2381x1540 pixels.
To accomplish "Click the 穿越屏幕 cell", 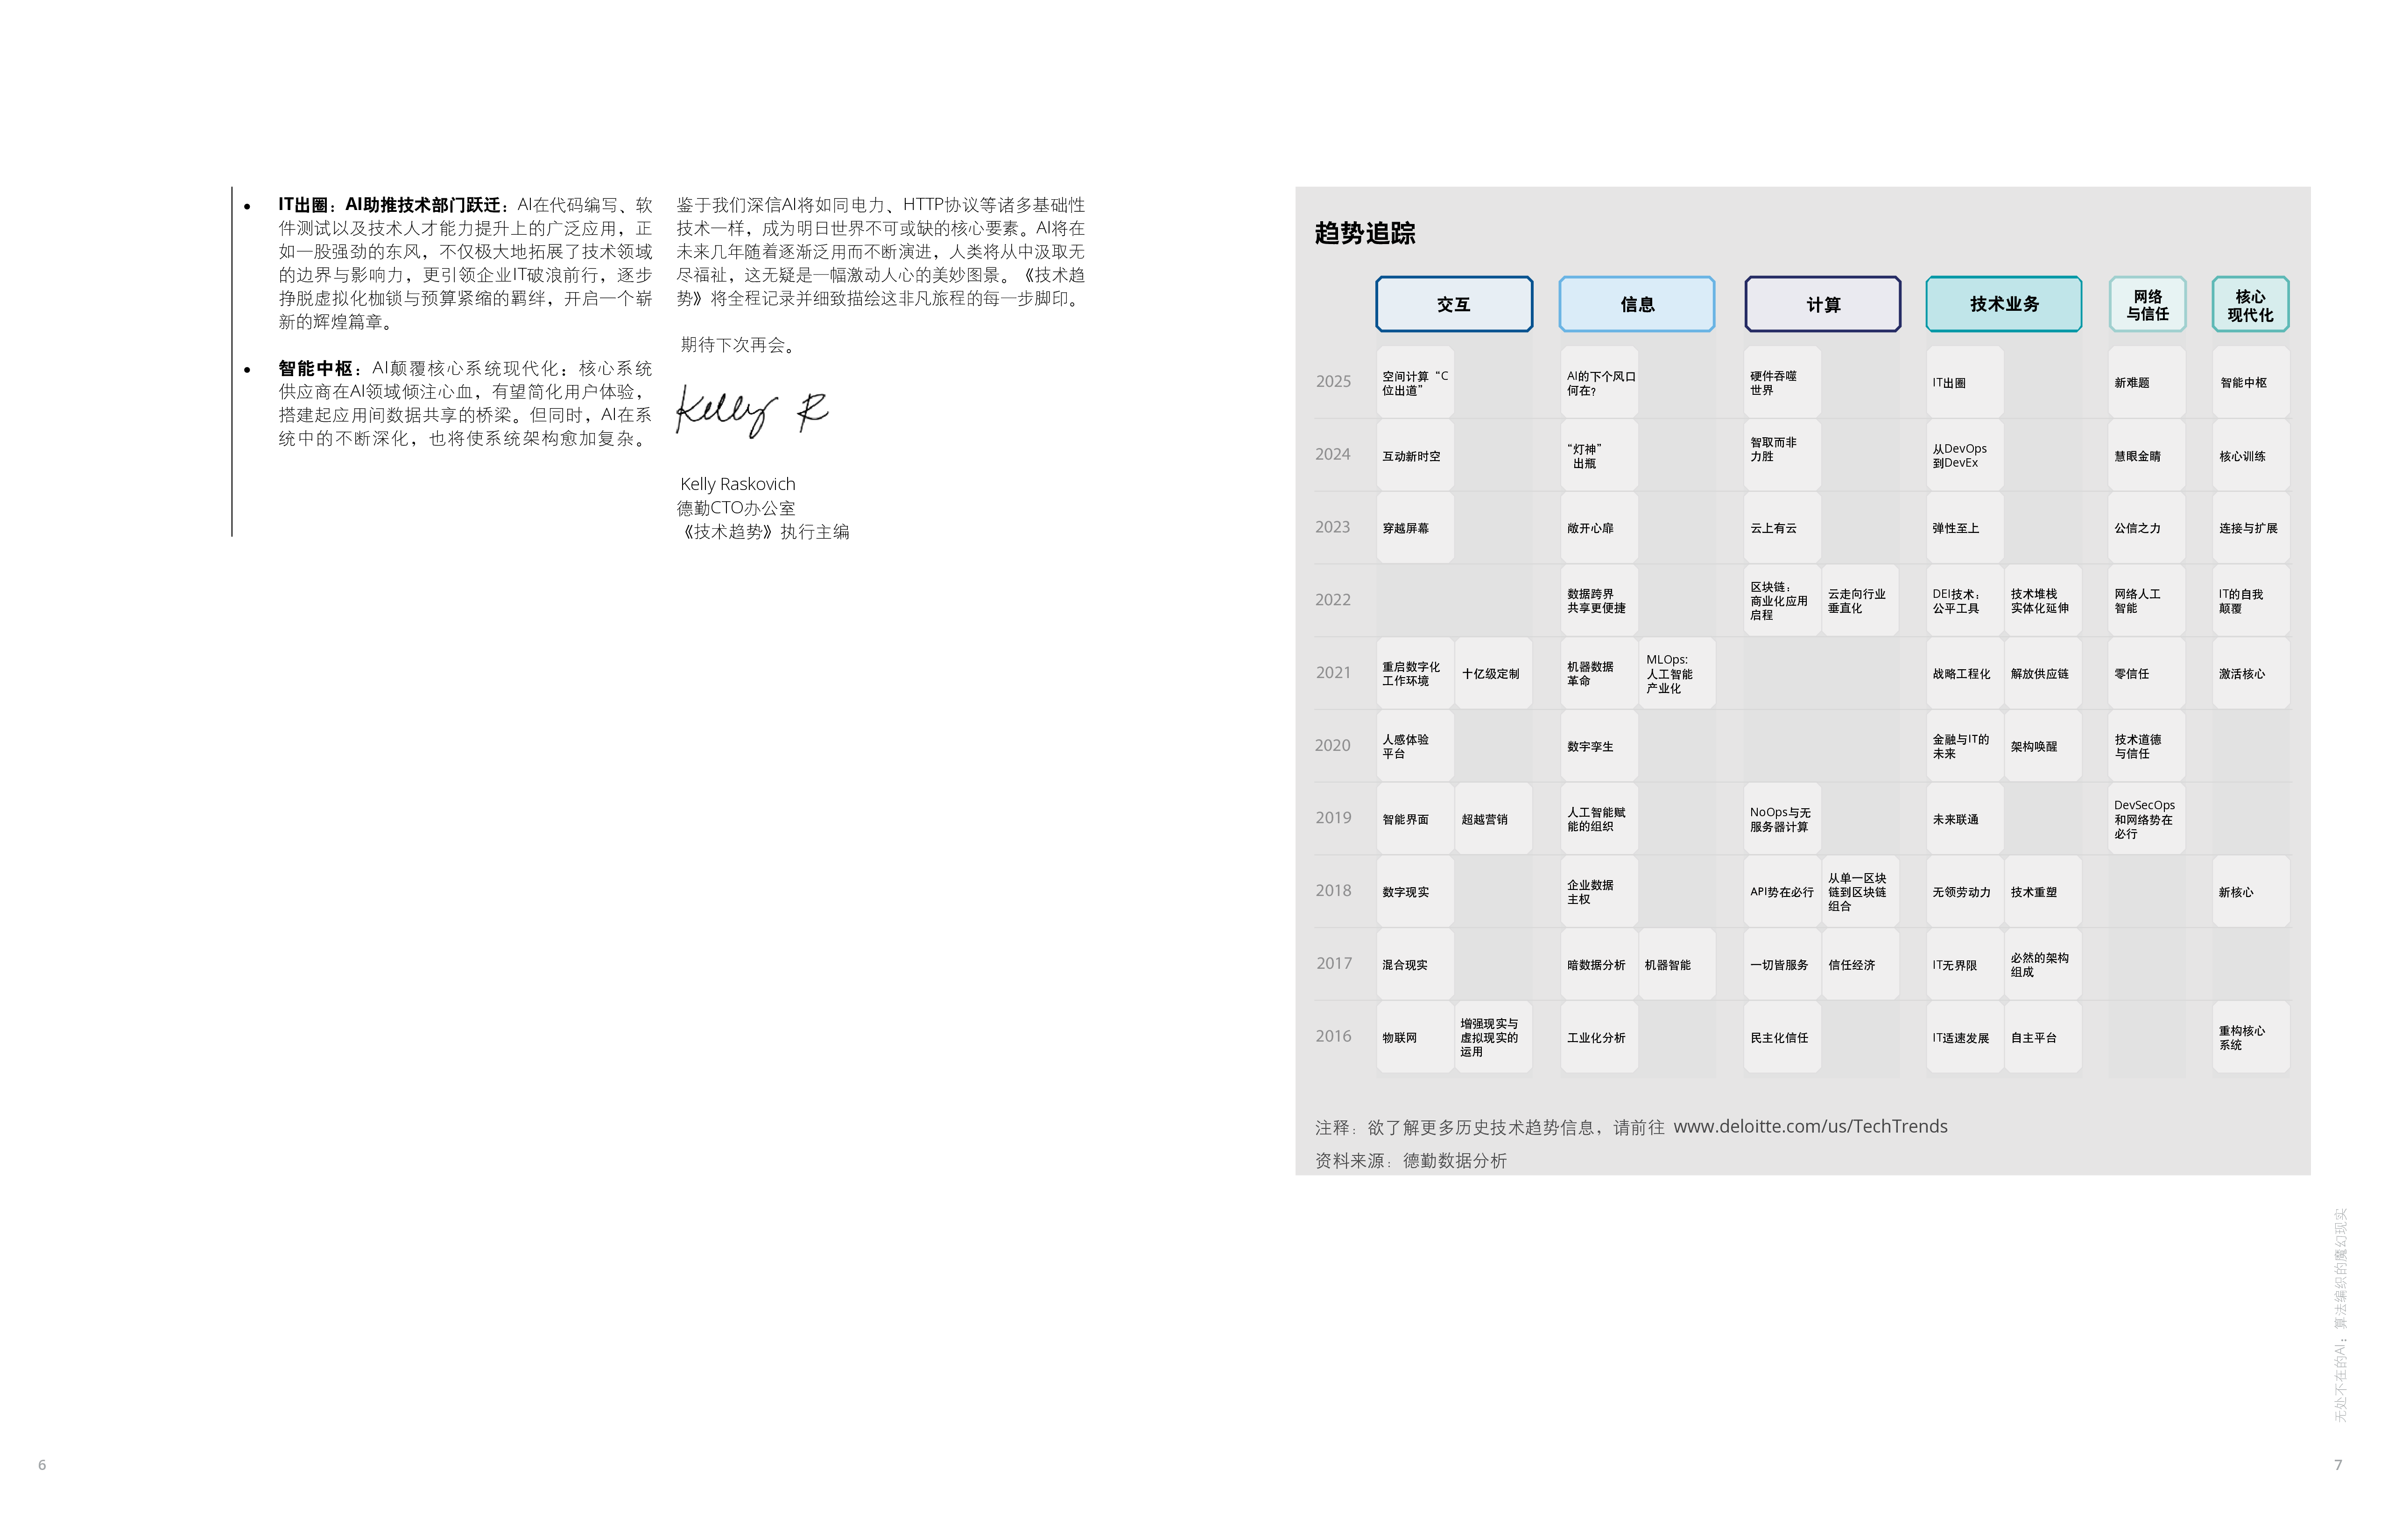I will 1415,527.
